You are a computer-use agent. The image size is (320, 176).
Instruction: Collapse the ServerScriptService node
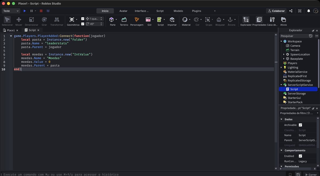click(x=281, y=85)
